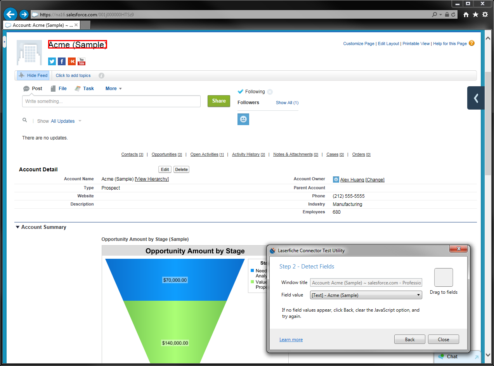Open the Learn more link
The width and height of the screenshot is (494, 366).
291,340
